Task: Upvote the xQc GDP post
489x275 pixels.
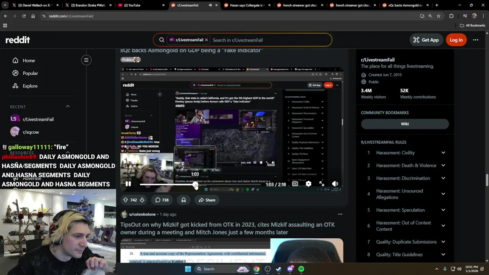Action: coord(125,200)
